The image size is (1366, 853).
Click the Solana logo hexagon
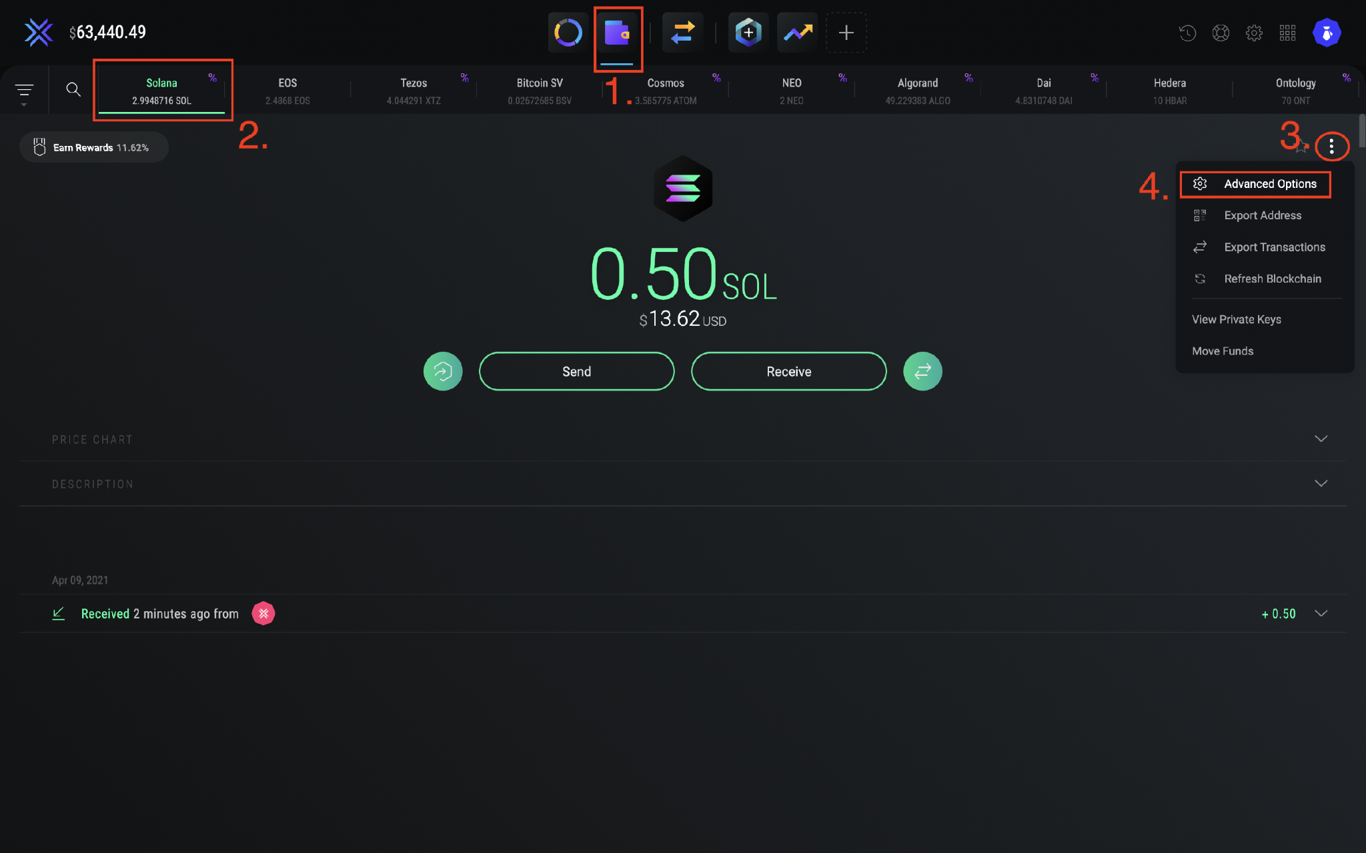pyautogui.click(x=683, y=189)
